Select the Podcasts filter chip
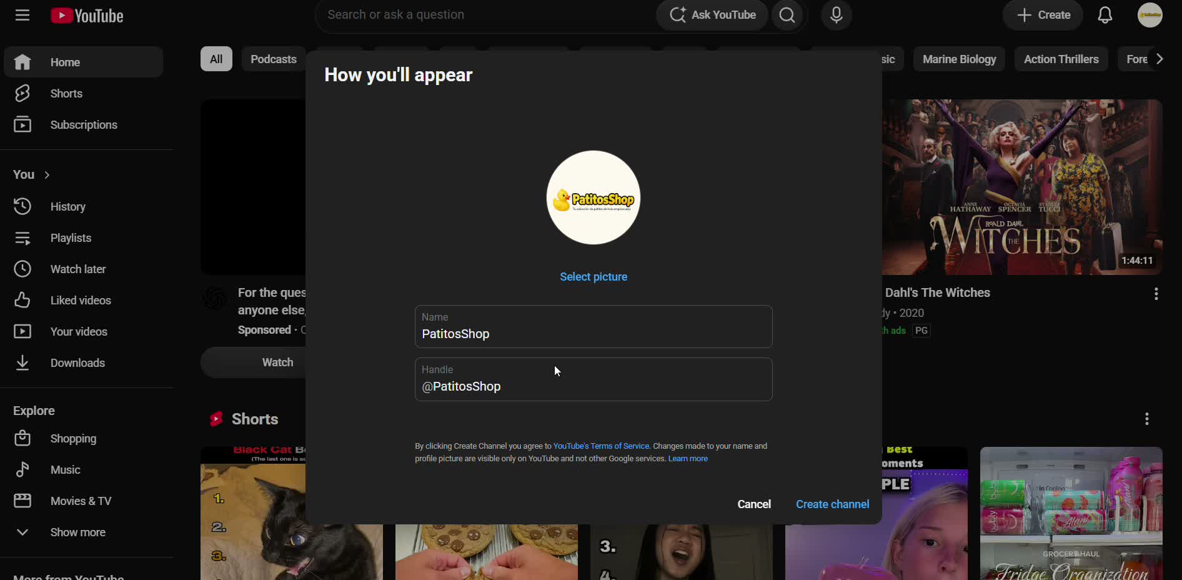This screenshot has width=1182, height=580. tap(274, 59)
